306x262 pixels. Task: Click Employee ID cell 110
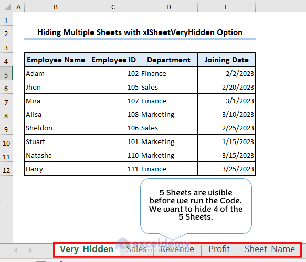pos(113,155)
